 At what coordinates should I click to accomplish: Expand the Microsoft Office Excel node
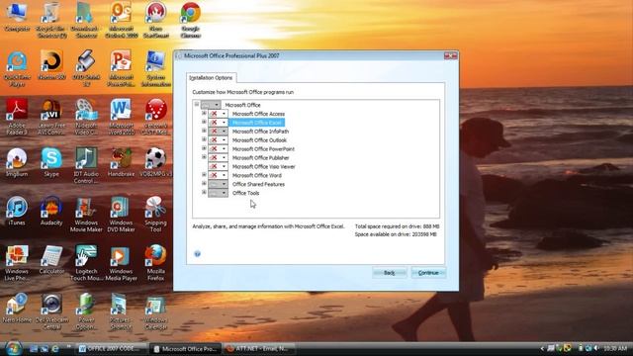click(204, 122)
